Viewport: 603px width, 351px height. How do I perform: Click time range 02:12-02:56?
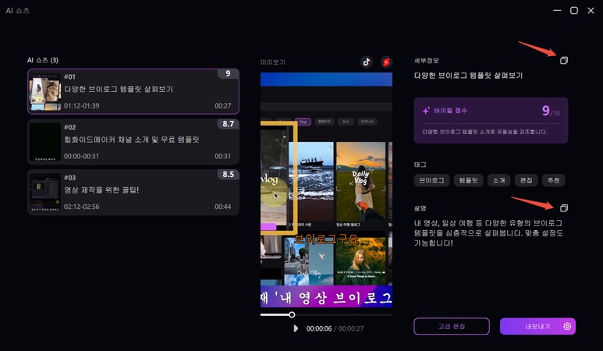(x=82, y=207)
